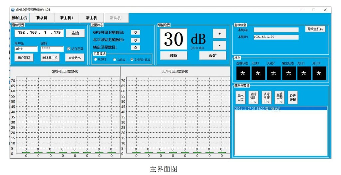
Task: Select the 0:GPS satellite mode
Action: 96,60
